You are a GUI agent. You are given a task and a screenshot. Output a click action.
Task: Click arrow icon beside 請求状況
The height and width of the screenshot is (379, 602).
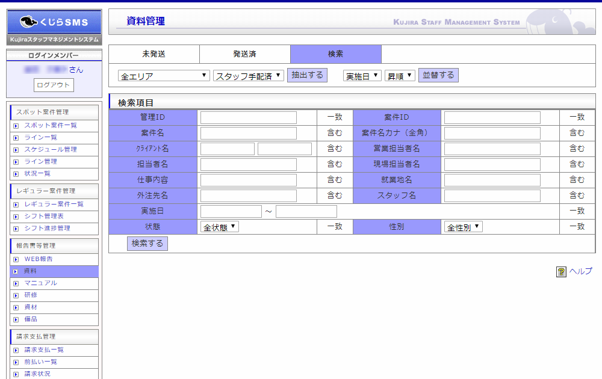pyautogui.click(x=16, y=374)
